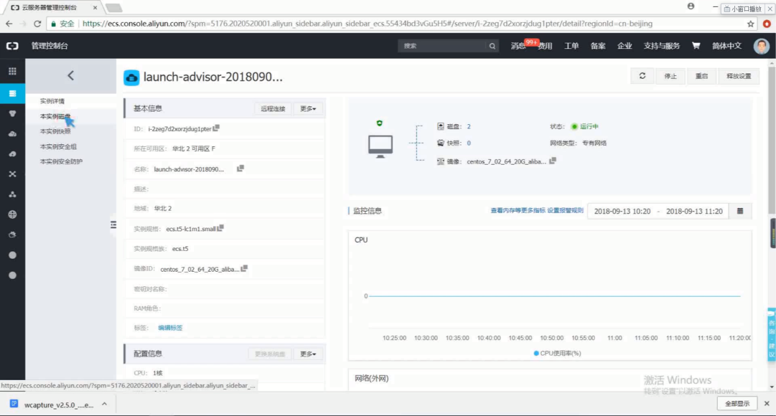The height and width of the screenshot is (416, 776).
Task: Open 消息 notifications in header
Action: pyautogui.click(x=518, y=46)
